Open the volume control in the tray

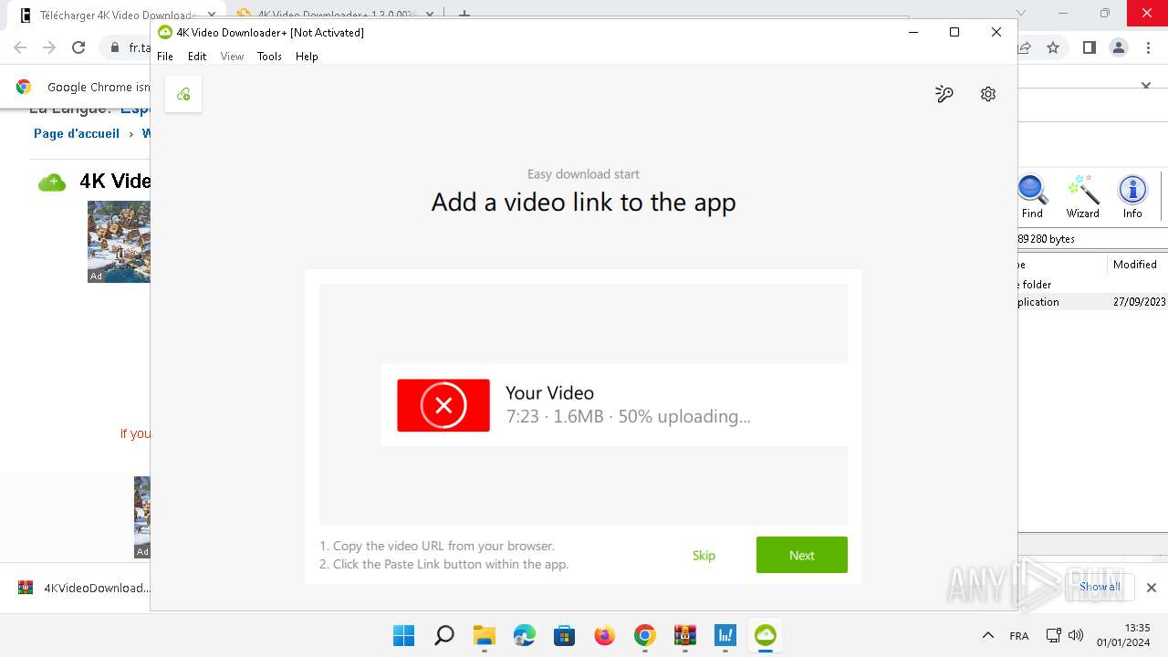1075,635
